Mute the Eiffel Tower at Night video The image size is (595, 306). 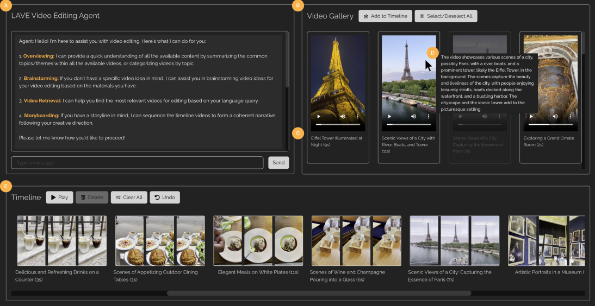(343, 116)
